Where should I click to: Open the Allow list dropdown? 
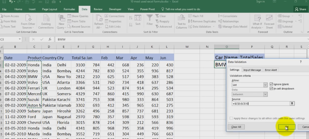point(265,85)
